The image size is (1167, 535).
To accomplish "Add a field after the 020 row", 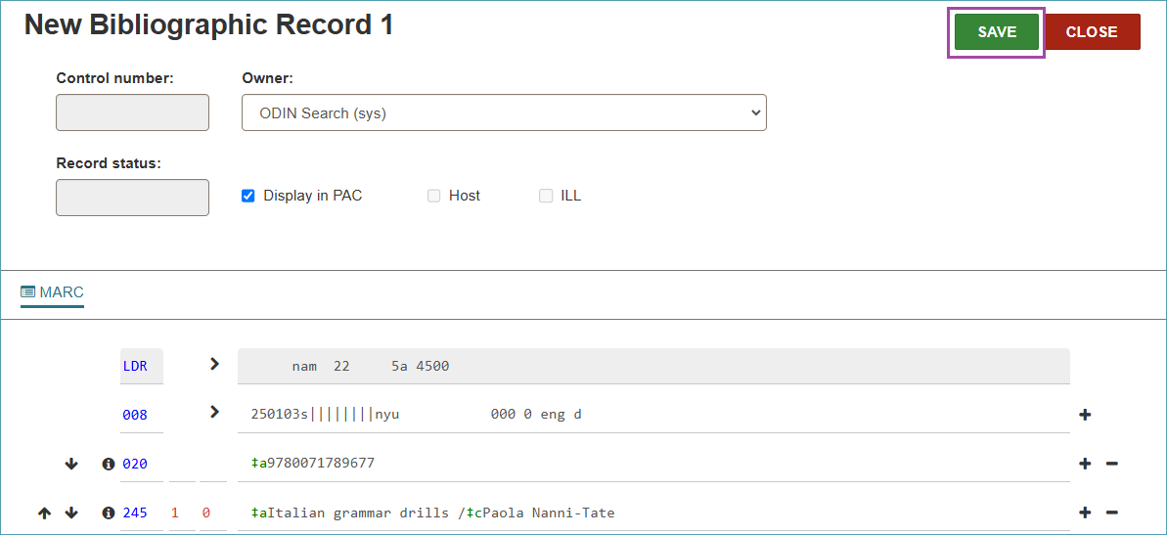I will pos(1085,464).
